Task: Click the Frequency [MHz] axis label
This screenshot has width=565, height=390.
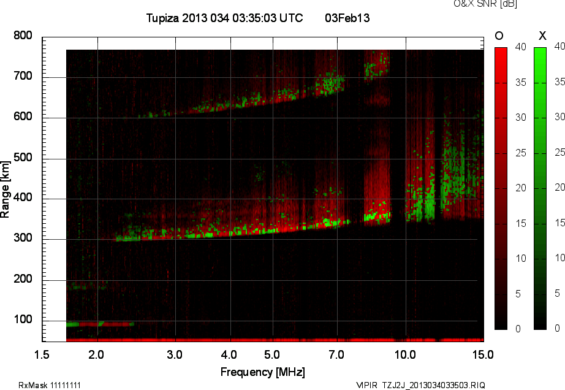Action: [x=262, y=372]
